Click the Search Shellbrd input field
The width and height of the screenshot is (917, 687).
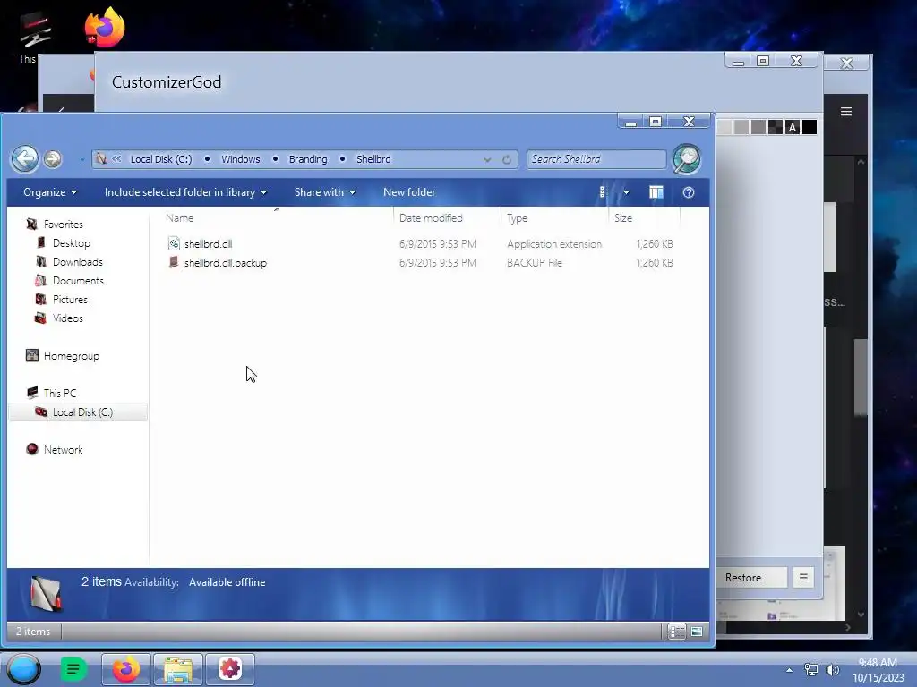coord(596,159)
